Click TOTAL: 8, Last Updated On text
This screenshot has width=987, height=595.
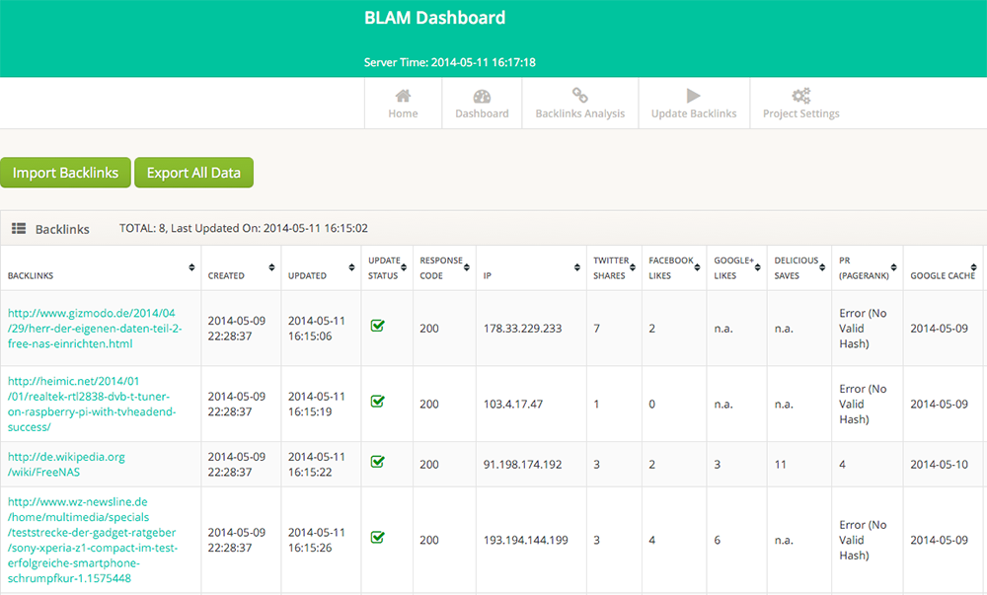tap(244, 228)
